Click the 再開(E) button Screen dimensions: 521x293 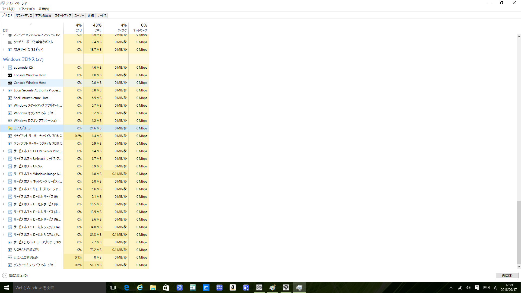click(507, 276)
